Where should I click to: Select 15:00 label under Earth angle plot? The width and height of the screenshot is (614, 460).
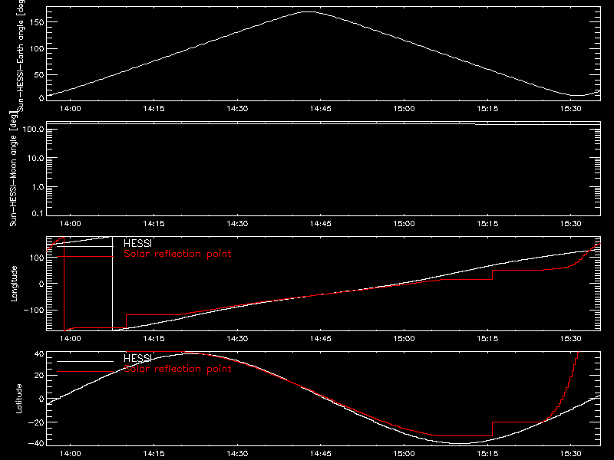point(404,109)
